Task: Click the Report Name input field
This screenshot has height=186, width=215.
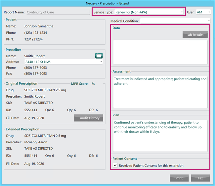Action: pyautogui.click(x=58, y=12)
